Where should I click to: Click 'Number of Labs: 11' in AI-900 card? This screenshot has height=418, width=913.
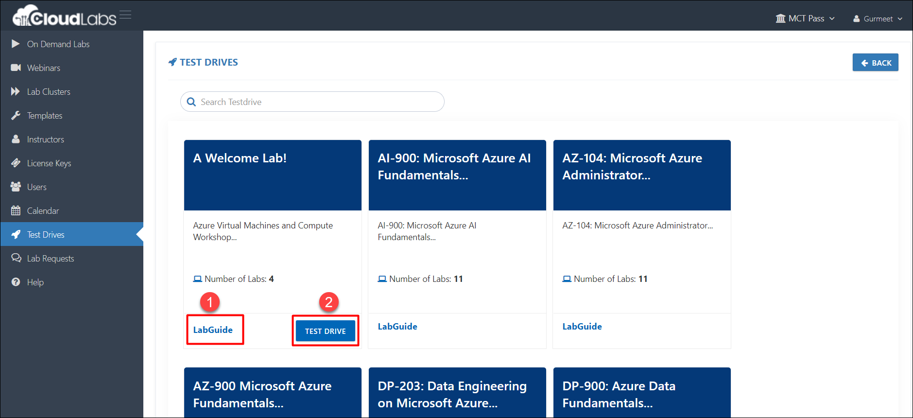click(426, 279)
